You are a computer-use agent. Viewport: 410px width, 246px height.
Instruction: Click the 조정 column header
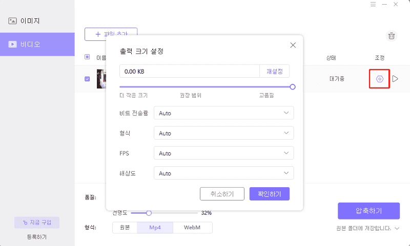(x=380, y=58)
